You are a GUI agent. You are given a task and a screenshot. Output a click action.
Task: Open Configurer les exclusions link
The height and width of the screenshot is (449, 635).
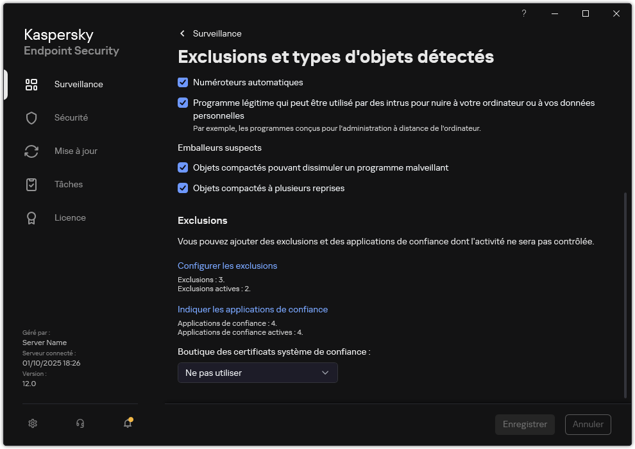pos(227,266)
